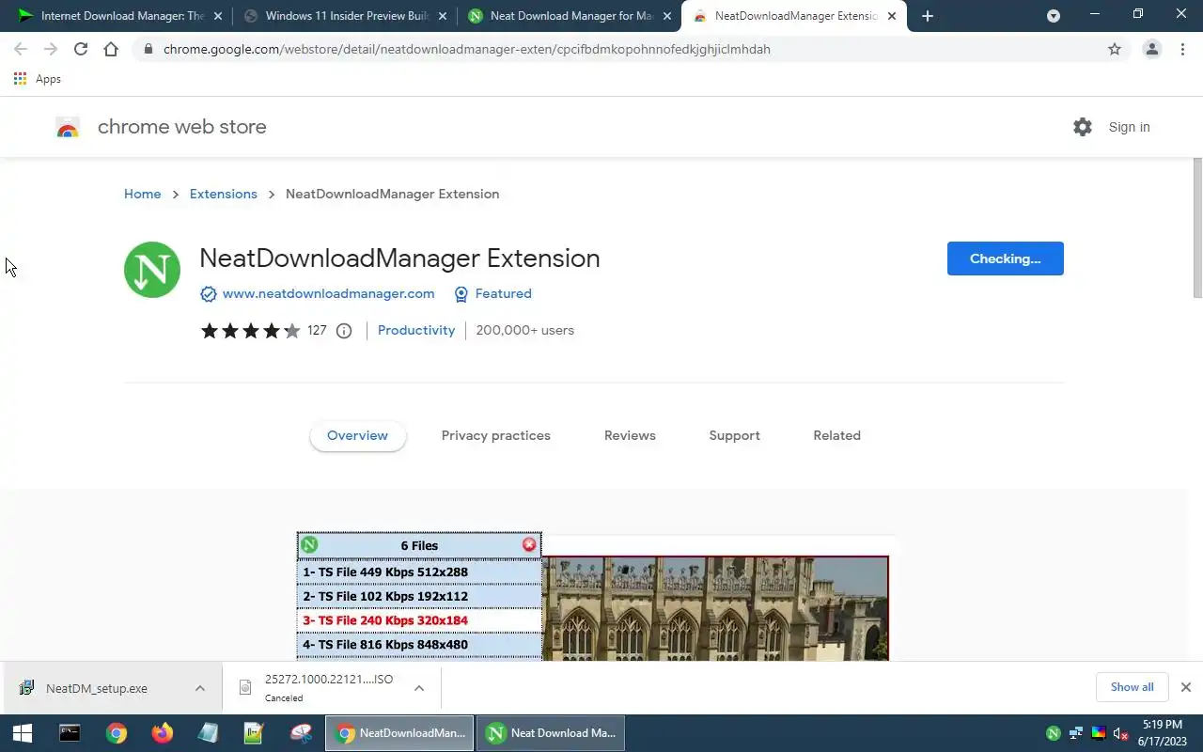The width and height of the screenshot is (1203, 752).
Task: Click the muted volume tray icon
Action: (x=1120, y=733)
